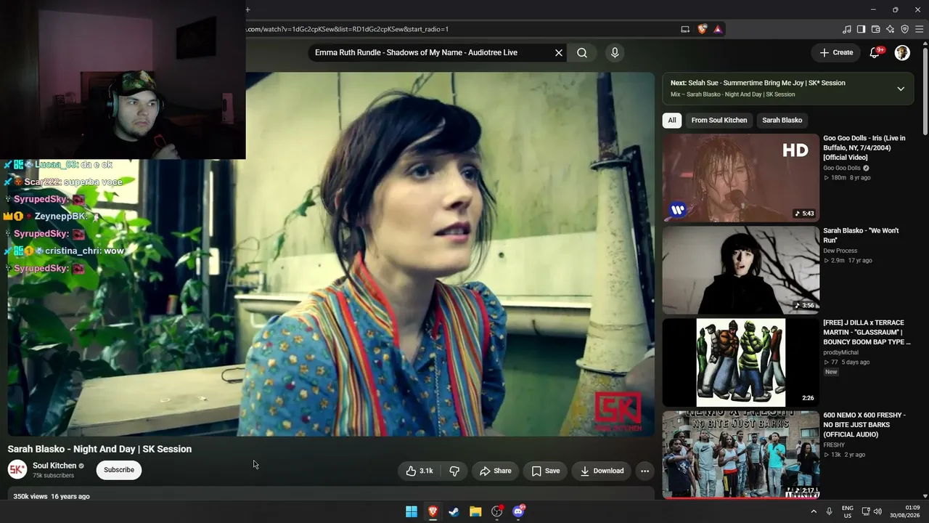Open the more actions three-dot menu
This screenshot has width=929, height=523.
[x=644, y=471]
